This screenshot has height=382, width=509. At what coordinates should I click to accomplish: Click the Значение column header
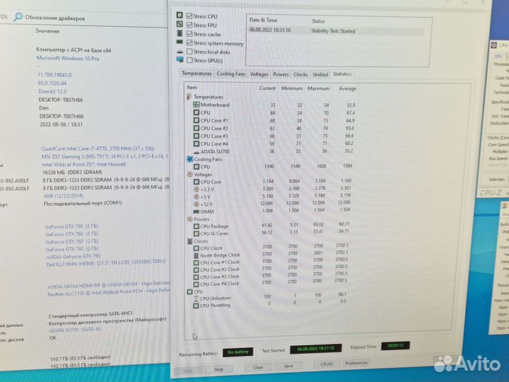(x=47, y=31)
